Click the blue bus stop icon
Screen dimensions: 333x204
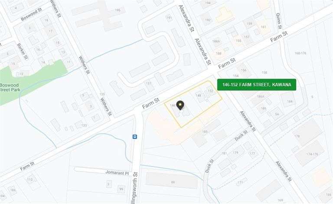[x=135, y=137]
